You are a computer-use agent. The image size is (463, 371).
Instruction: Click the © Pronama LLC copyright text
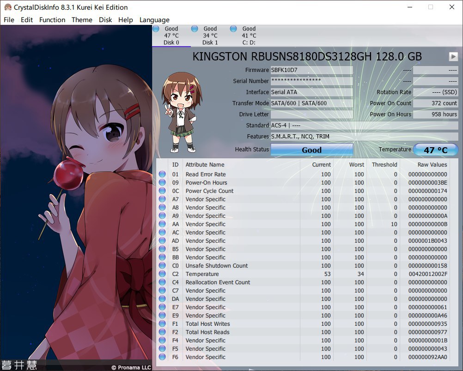pyautogui.click(x=131, y=367)
